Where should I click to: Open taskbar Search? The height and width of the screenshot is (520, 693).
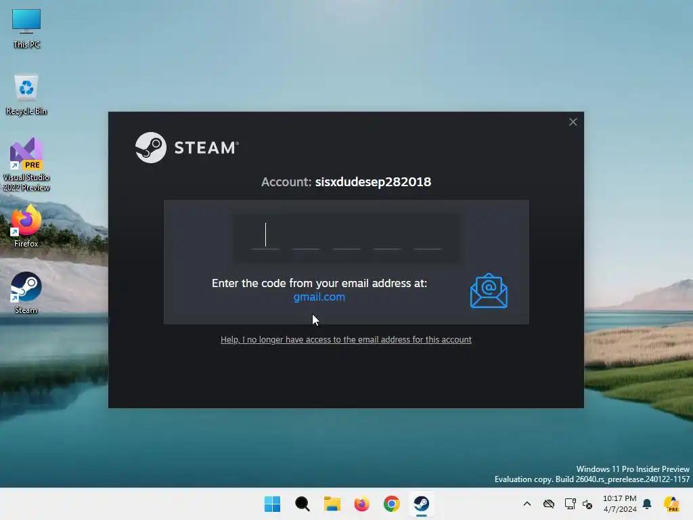point(303,504)
